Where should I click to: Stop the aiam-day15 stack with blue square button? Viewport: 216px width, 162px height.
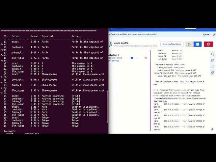(197, 44)
